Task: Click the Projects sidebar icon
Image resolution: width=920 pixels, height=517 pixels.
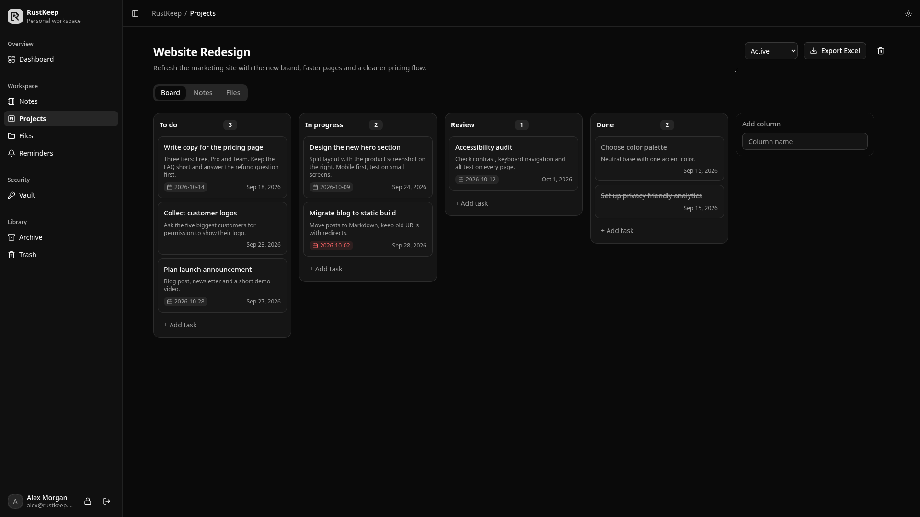Action: pyautogui.click(x=11, y=119)
